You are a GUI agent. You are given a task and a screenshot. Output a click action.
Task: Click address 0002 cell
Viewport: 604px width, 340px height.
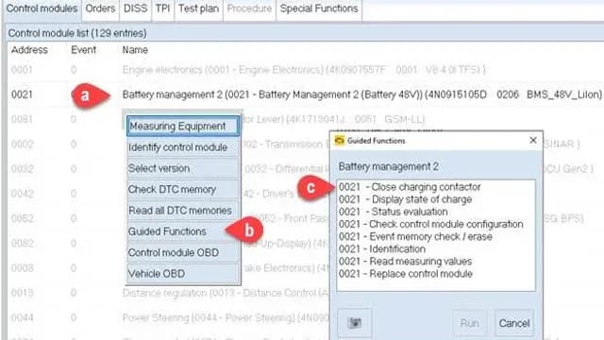pyautogui.click(x=22, y=144)
